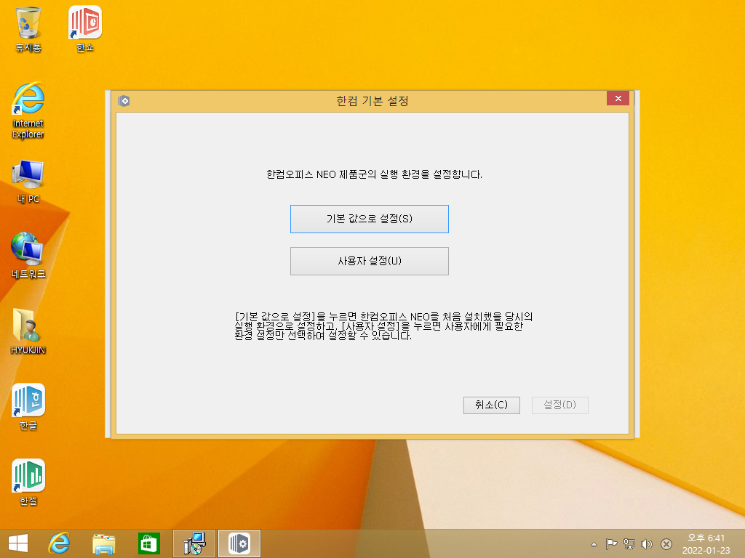Click the dialog title bar gear icon
The width and height of the screenshot is (745, 558).
(x=124, y=100)
